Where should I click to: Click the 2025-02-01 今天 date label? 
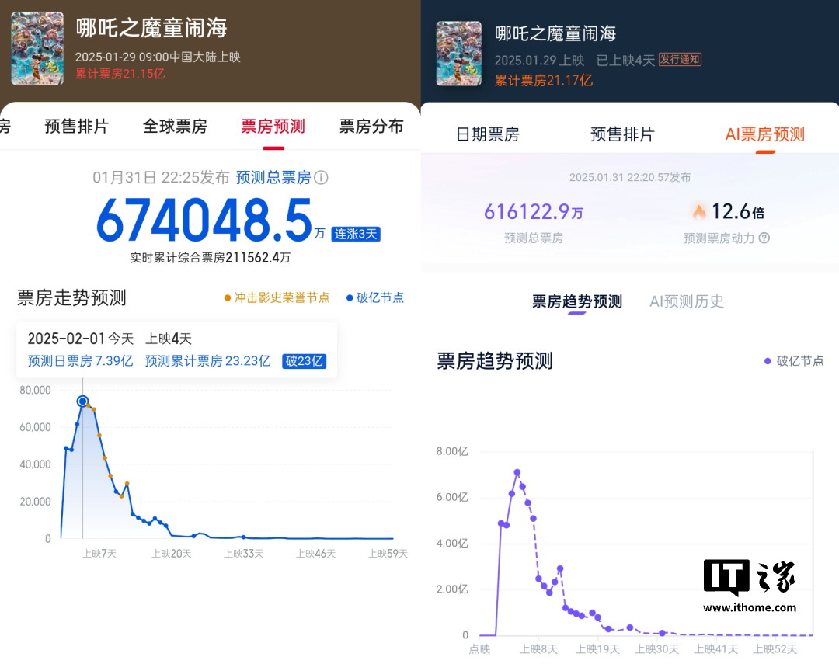[x=80, y=339]
